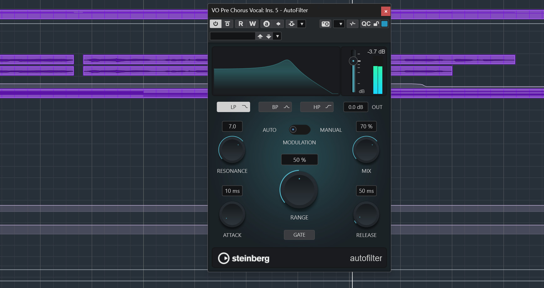Image resolution: width=544 pixels, height=288 pixels.
Task: Click the plugin window title bar text
Action: [259, 10]
